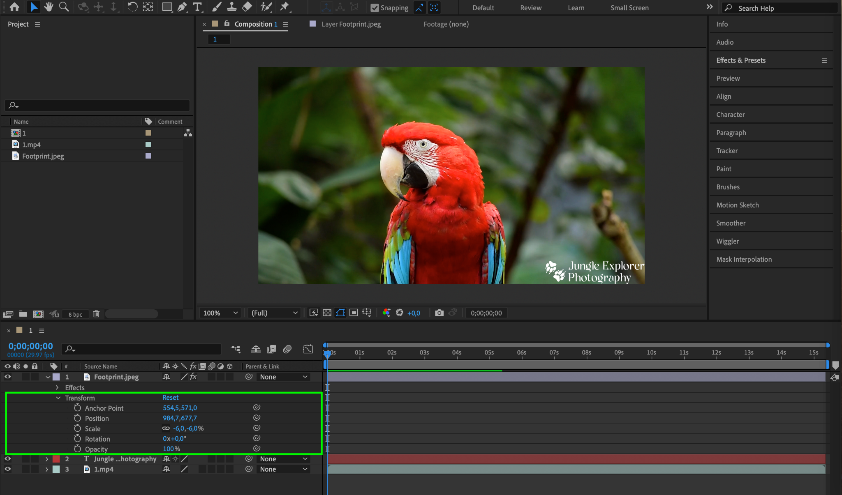
Task: Select the Type tool
Action: coord(198,7)
